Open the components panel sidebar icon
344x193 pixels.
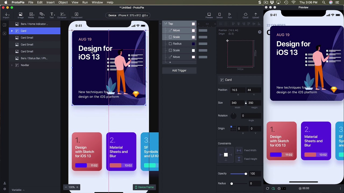click(4, 34)
